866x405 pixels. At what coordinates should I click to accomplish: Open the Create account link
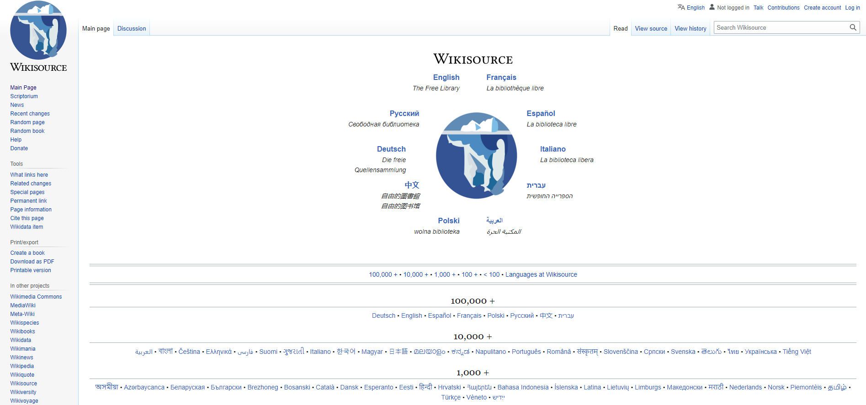click(822, 8)
